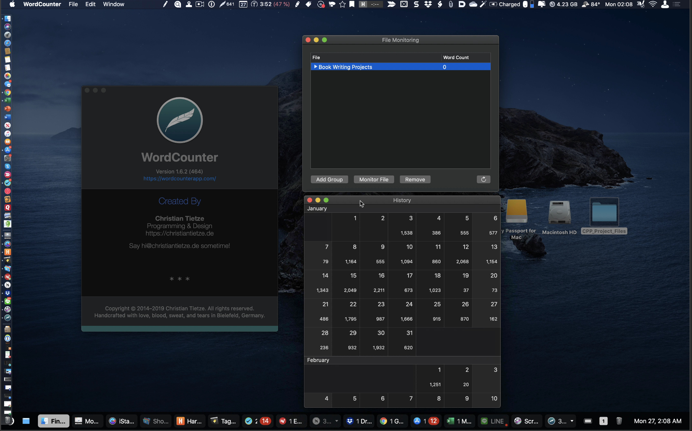Open the App Store in the left dock
The image size is (692, 431).
click(x=8, y=150)
